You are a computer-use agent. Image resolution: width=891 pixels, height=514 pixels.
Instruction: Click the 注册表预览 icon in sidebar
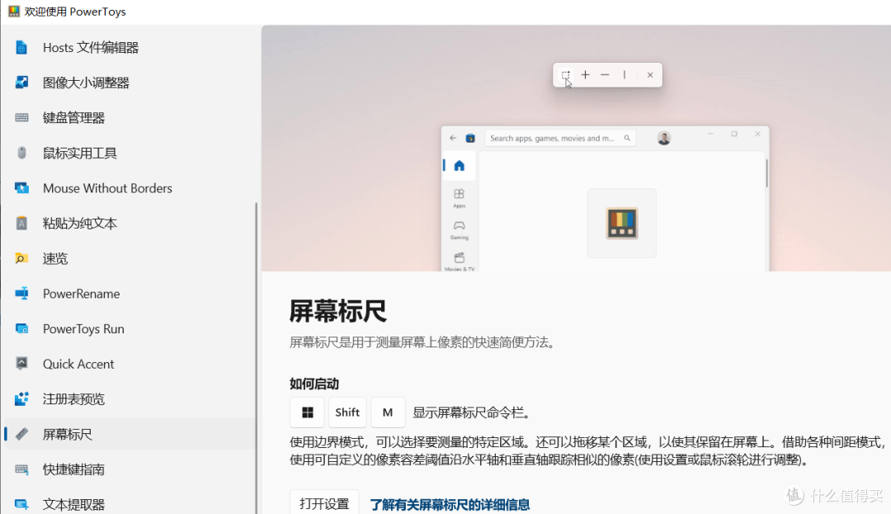[x=21, y=398]
